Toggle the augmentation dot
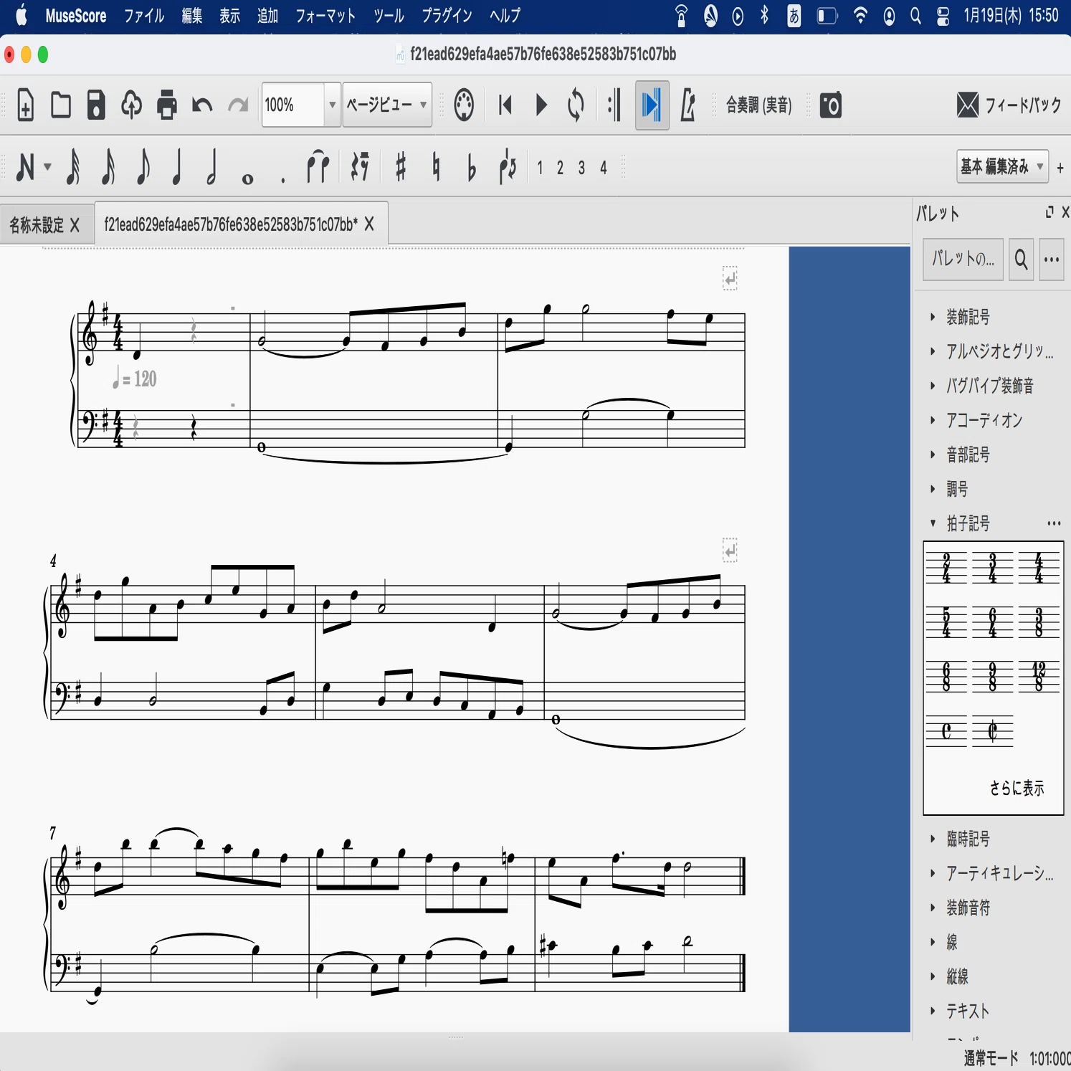1071x1071 pixels. (283, 180)
